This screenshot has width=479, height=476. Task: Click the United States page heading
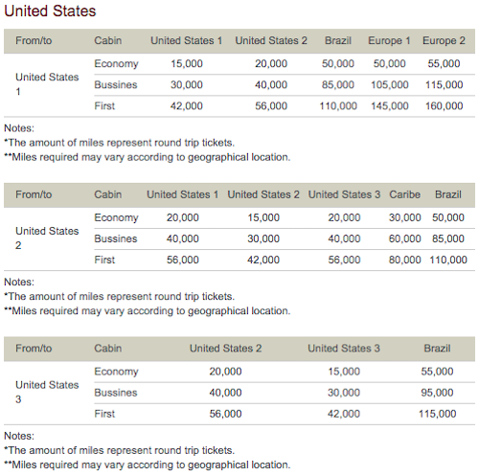[x=50, y=11]
